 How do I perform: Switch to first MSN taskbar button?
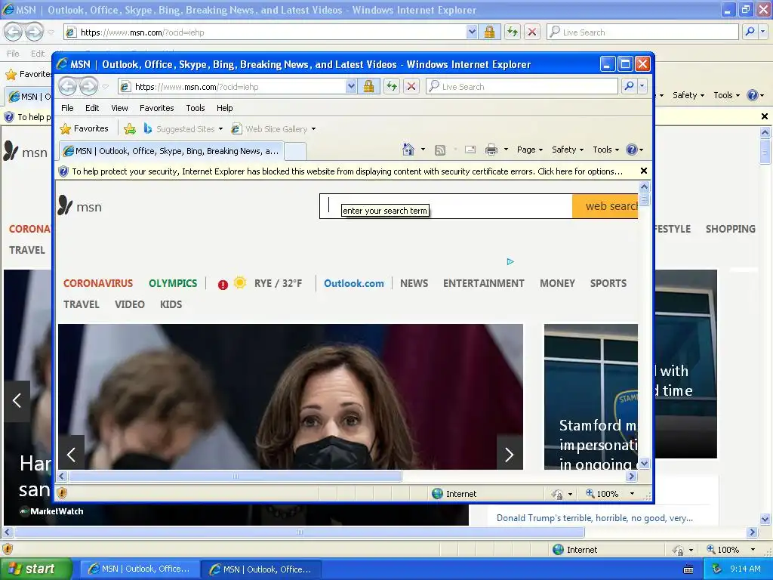click(x=140, y=569)
